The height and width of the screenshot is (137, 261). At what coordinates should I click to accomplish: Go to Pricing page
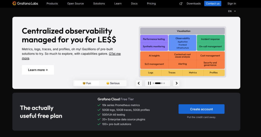click(151, 4)
